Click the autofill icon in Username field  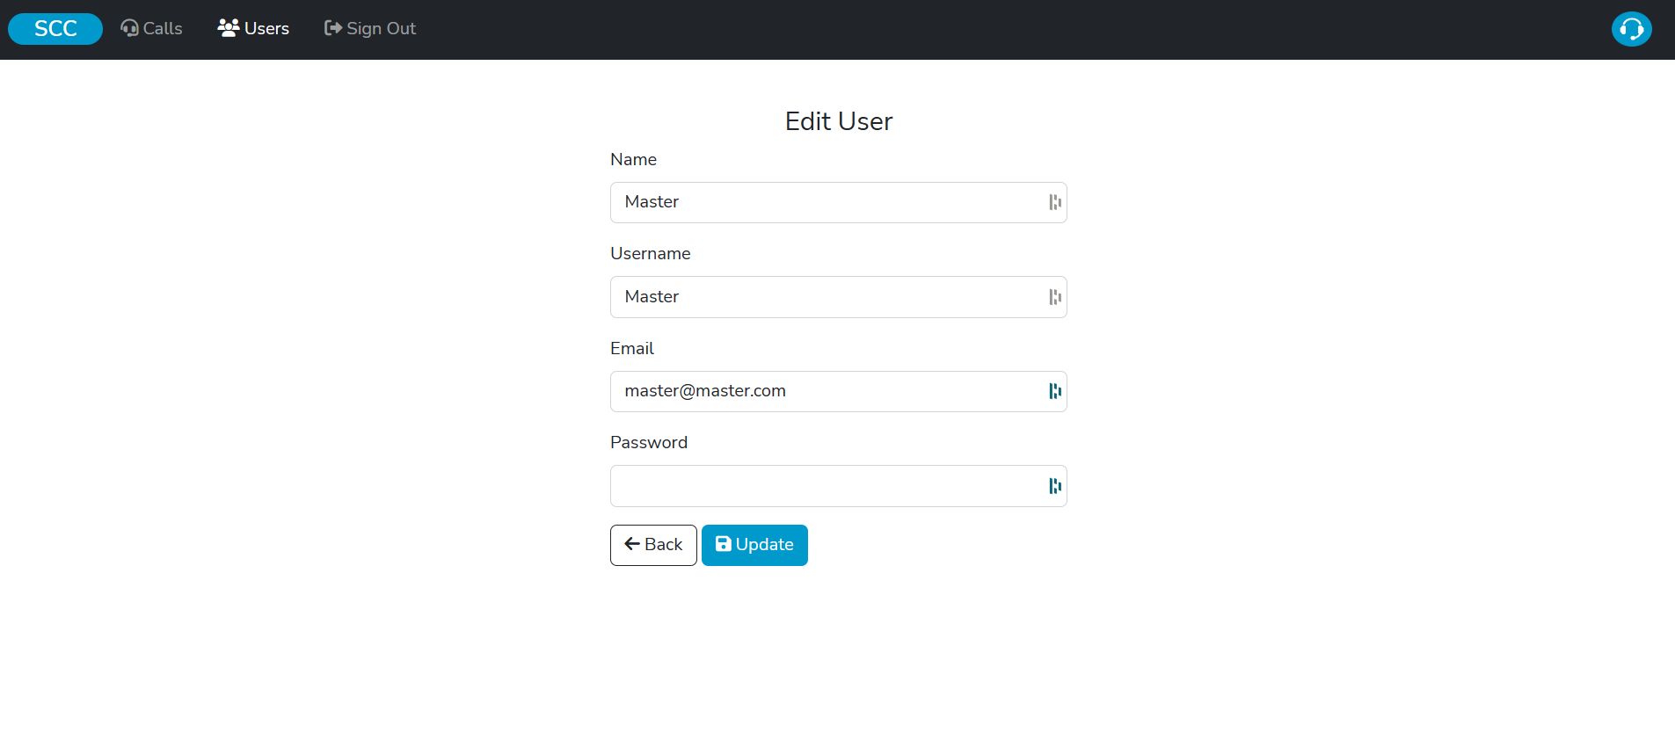1054,297
